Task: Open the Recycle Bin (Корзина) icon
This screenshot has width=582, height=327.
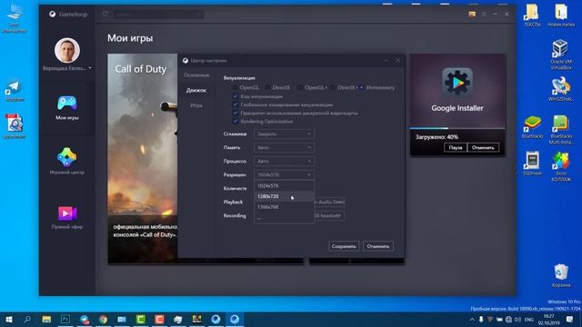Action: click(560, 275)
